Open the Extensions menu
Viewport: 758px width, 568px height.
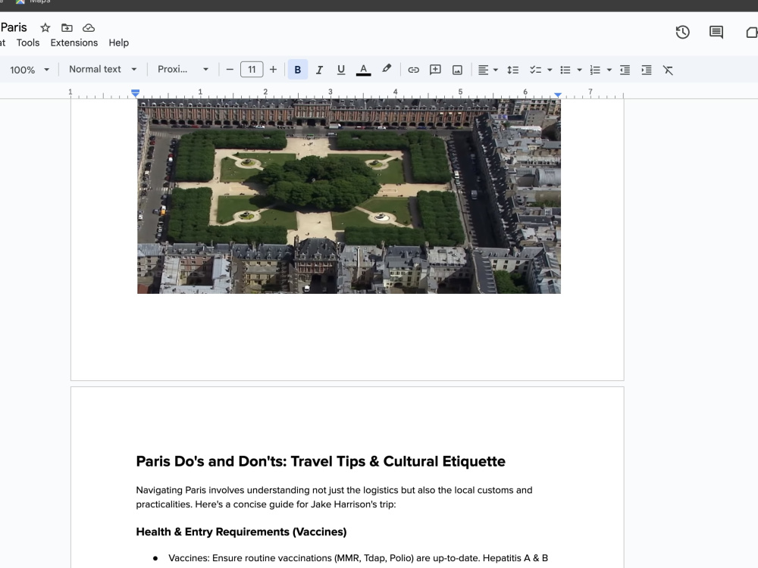74,42
